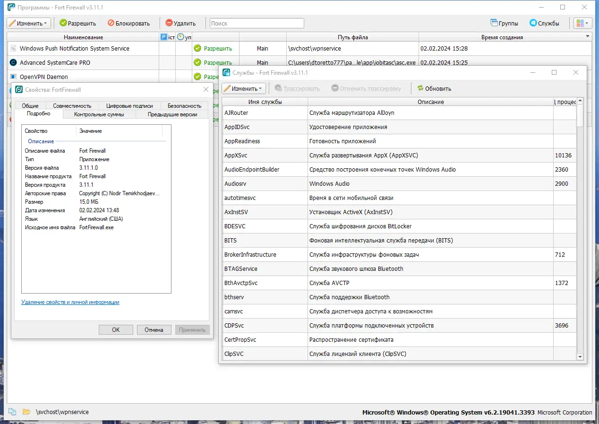Click the Группы toolbar icon
The width and height of the screenshot is (599, 424).
tap(496, 23)
